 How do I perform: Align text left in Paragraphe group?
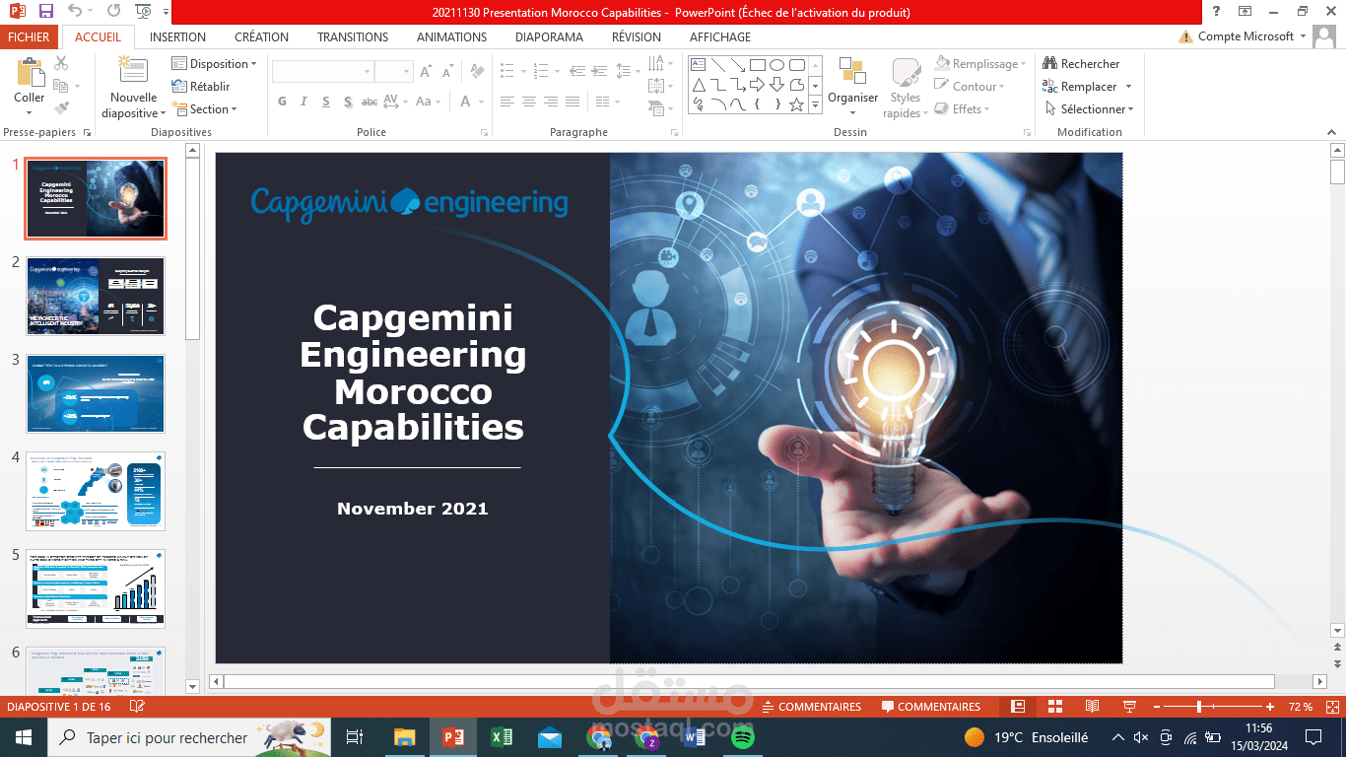(x=507, y=102)
